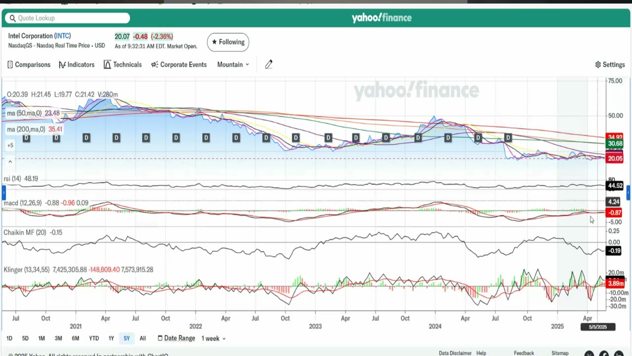Expand the +5 hidden indicators
Screen dimensions: 632x356
(x=10, y=145)
